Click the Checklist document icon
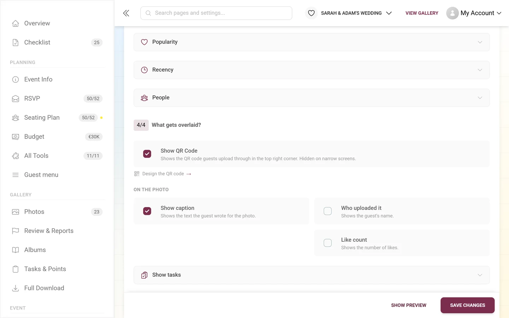The width and height of the screenshot is (509, 318). (16, 42)
